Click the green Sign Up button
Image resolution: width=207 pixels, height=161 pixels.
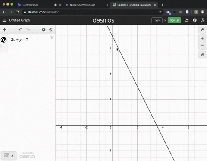[174, 20]
